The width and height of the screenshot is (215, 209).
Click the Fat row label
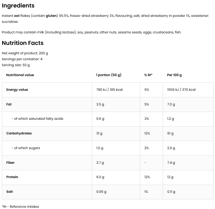pyautogui.click(x=9, y=104)
